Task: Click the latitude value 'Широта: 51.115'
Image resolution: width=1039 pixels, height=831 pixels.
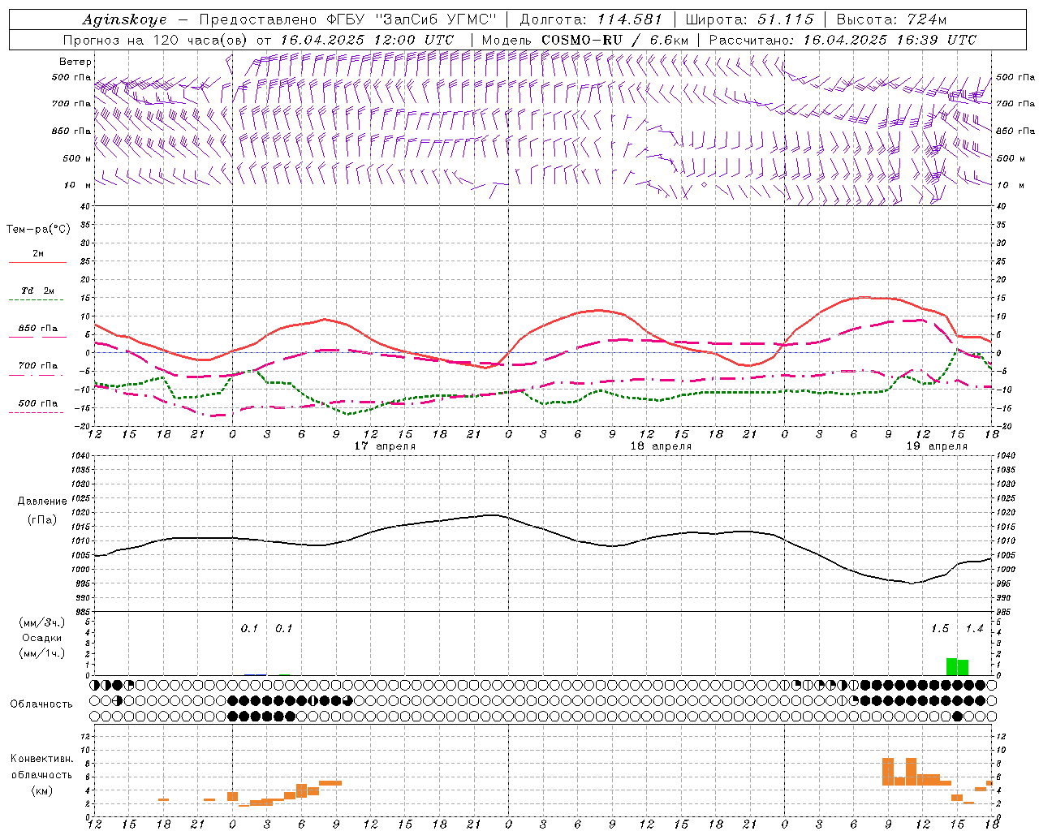Action: [749, 19]
